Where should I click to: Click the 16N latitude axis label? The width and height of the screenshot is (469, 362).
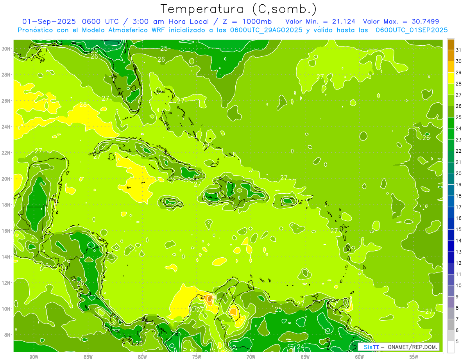click(x=6, y=231)
